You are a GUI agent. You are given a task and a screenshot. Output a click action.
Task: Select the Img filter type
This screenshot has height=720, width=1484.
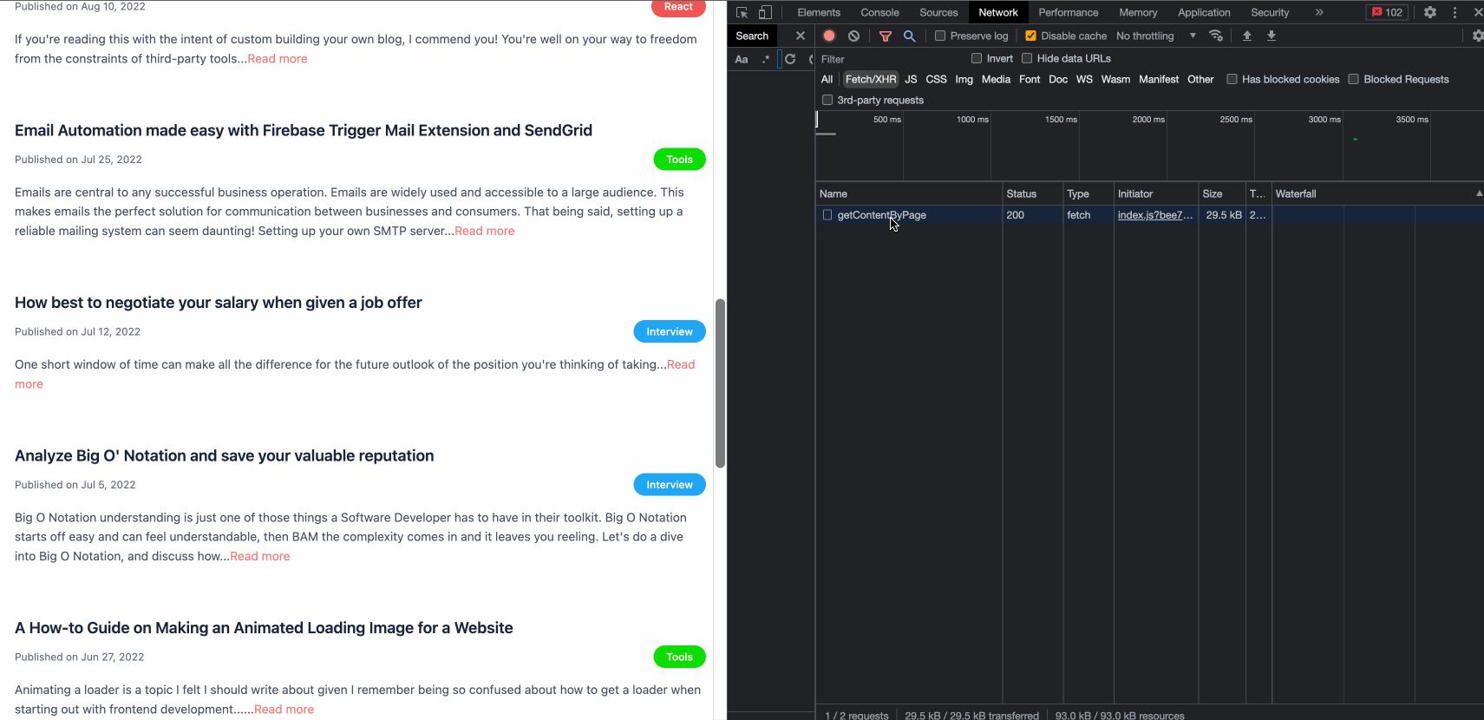coord(964,79)
